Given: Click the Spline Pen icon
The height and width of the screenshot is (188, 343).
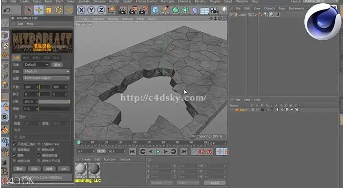Looking at the screenshot, I should tap(165, 10).
